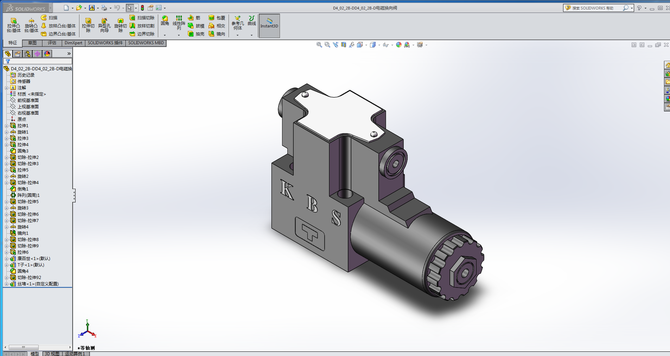Click the 拉伸凸台/基体 extrude boss tool
The width and height of the screenshot is (670, 356).
click(x=14, y=25)
